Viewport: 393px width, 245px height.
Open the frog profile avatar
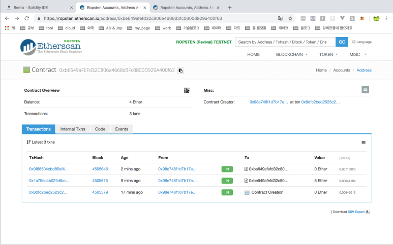376,18
